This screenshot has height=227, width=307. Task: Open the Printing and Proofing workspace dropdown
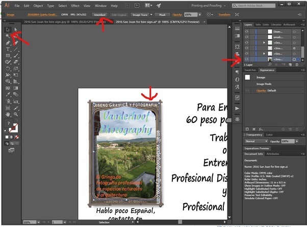click(208, 6)
